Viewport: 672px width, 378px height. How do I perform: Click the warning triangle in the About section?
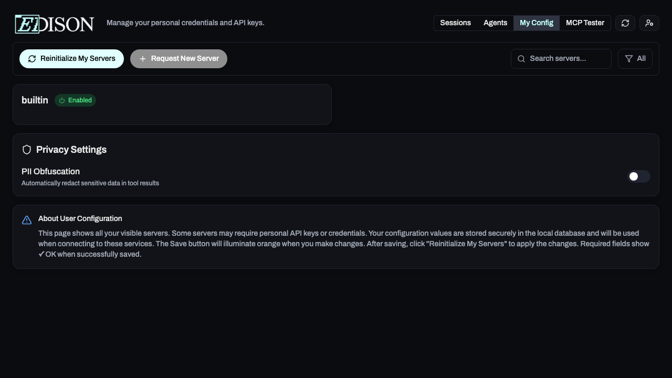(27, 220)
